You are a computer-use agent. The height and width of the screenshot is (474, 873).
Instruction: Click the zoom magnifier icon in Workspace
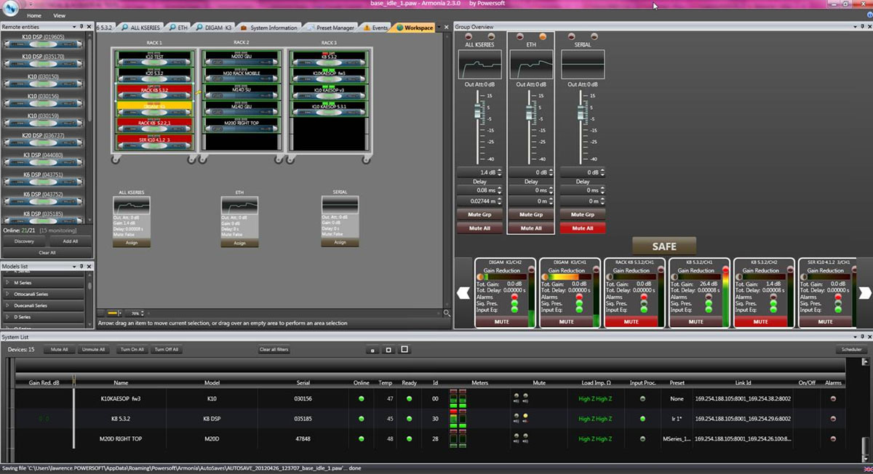coord(447,313)
